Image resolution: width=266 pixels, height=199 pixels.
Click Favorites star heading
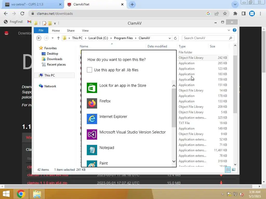(48, 48)
